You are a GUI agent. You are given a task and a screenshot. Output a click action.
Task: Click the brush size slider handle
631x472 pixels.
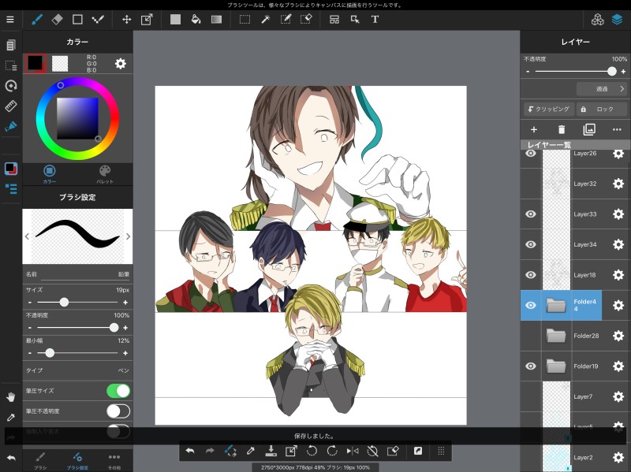[64, 303]
